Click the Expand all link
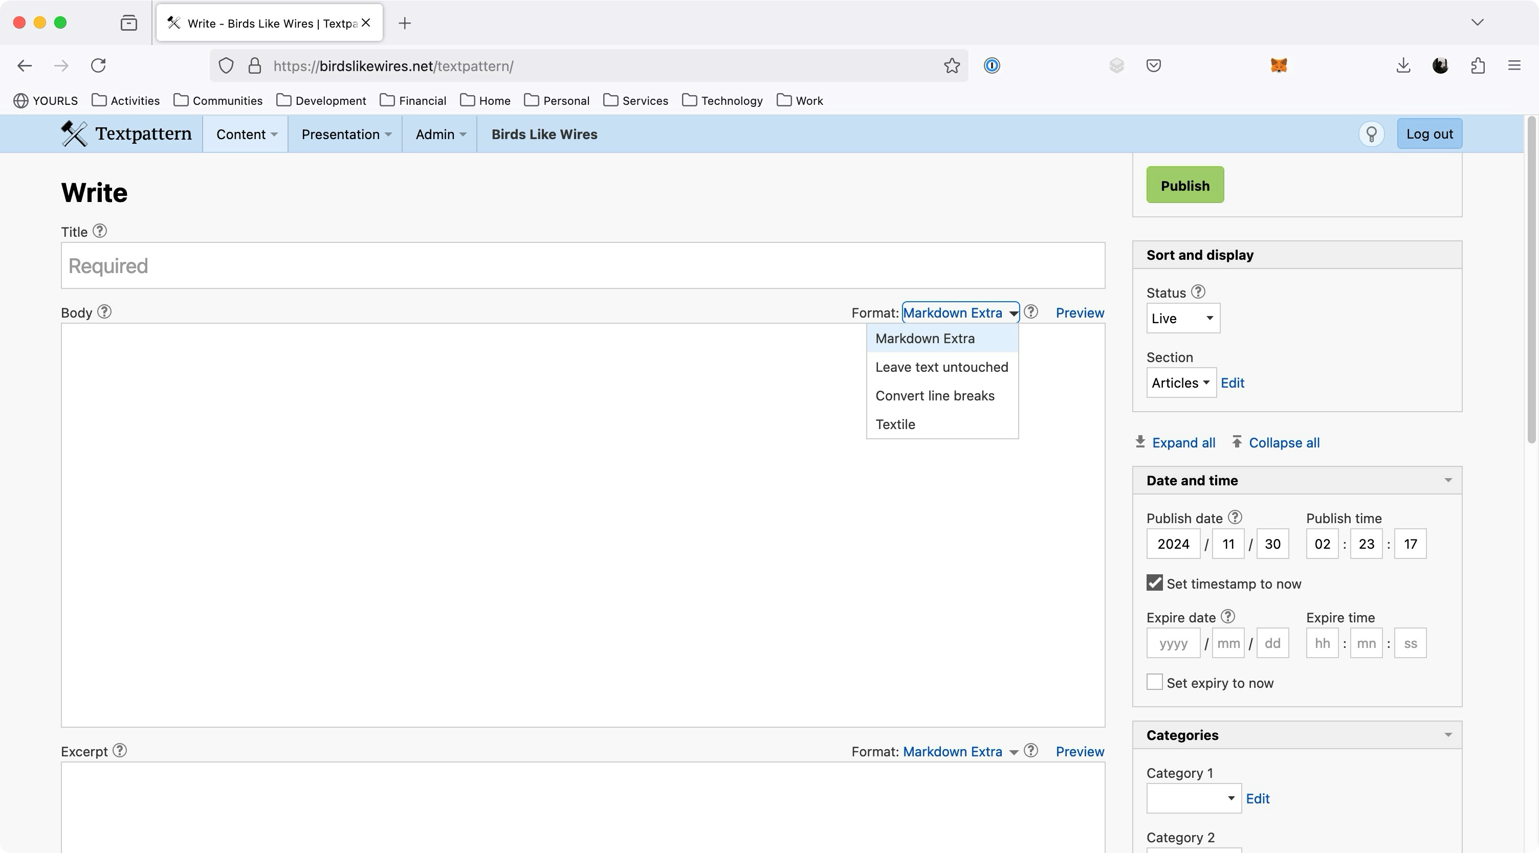The width and height of the screenshot is (1539, 853). pos(1175,443)
